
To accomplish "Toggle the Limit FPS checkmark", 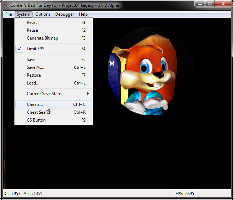I will click(54, 49).
